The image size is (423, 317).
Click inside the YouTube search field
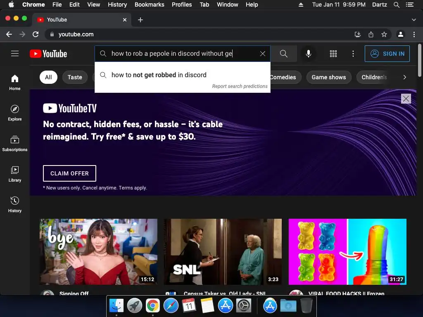click(182, 54)
